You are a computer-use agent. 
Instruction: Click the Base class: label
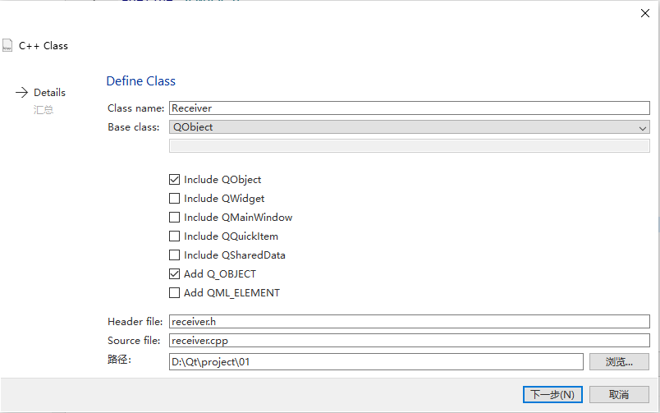point(134,127)
